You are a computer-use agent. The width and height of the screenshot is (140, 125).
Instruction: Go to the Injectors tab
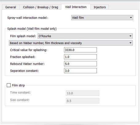point(100,7)
